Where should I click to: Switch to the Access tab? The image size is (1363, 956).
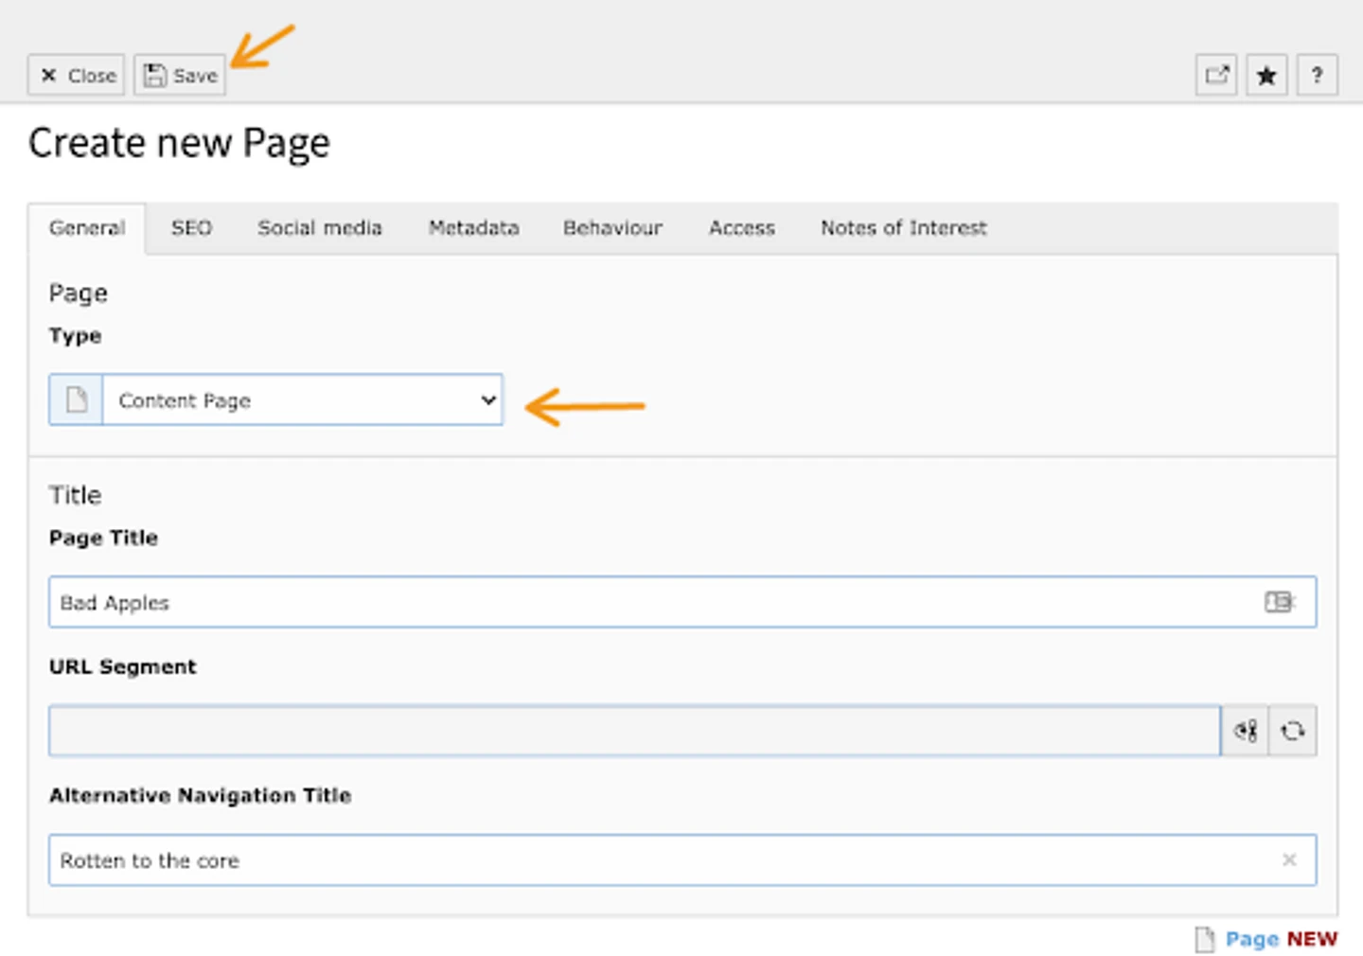coord(741,228)
